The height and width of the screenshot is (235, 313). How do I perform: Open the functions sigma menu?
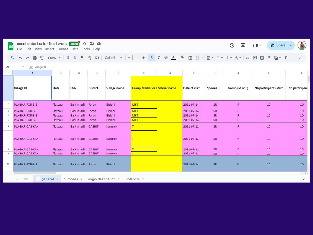[x=286, y=58]
